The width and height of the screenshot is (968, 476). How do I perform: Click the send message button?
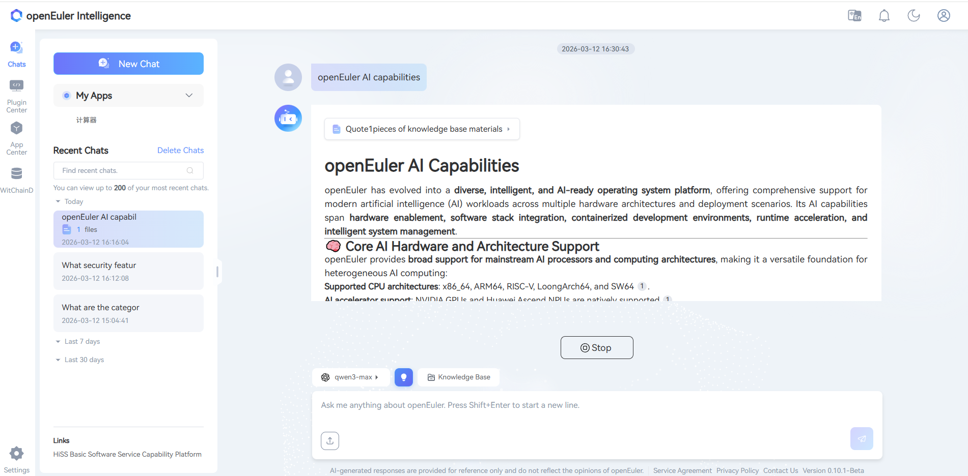pyautogui.click(x=862, y=439)
